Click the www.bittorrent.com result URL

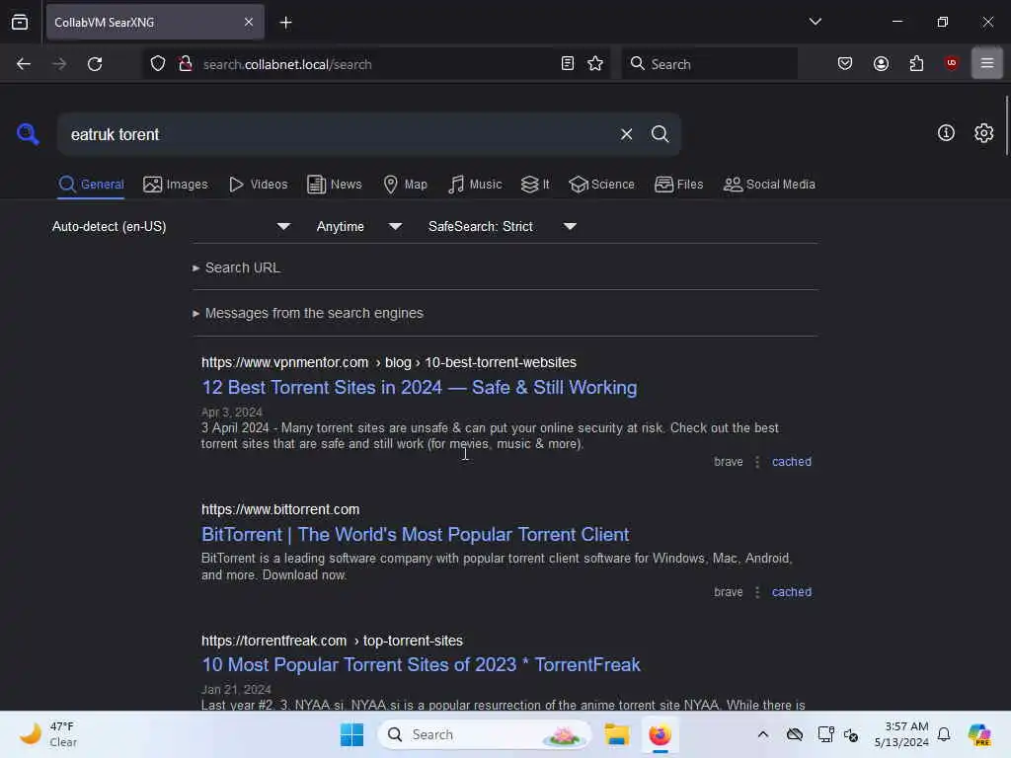point(279,509)
